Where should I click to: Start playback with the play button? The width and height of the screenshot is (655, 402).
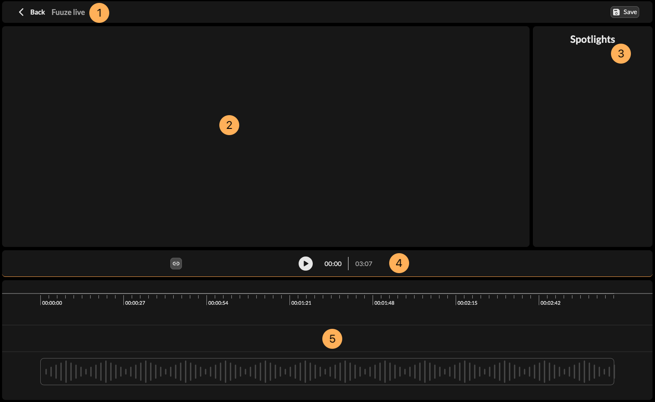[306, 264]
